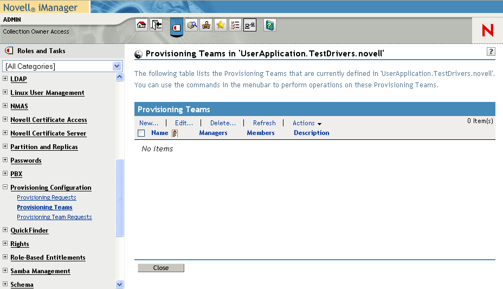The width and height of the screenshot is (503, 289).
Task: Expand the QuickFinder role
Action: point(5,230)
